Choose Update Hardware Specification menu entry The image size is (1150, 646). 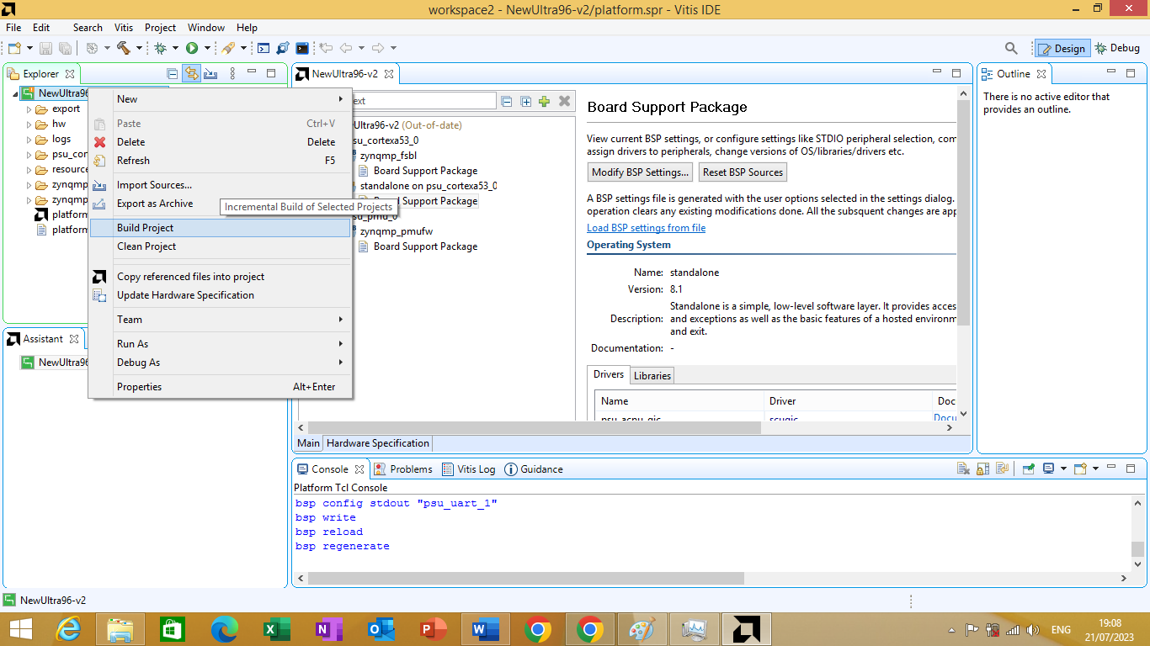click(220, 295)
